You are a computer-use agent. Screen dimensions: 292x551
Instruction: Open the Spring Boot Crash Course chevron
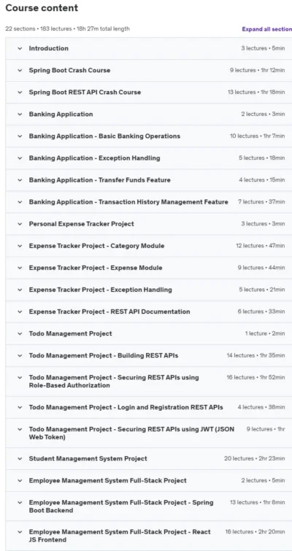[x=20, y=70]
